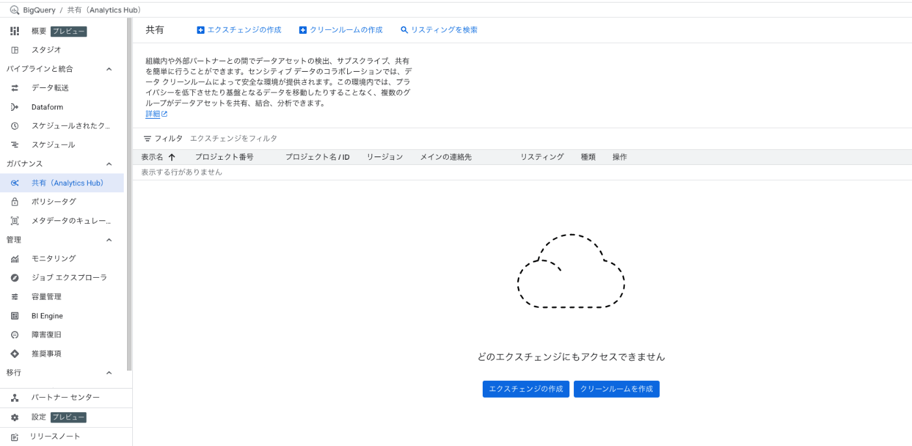The width and height of the screenshot is (912, 446).
Task: Click the external link icon beside 詳細
Action: pyautogui.click(x=165, y=114)
